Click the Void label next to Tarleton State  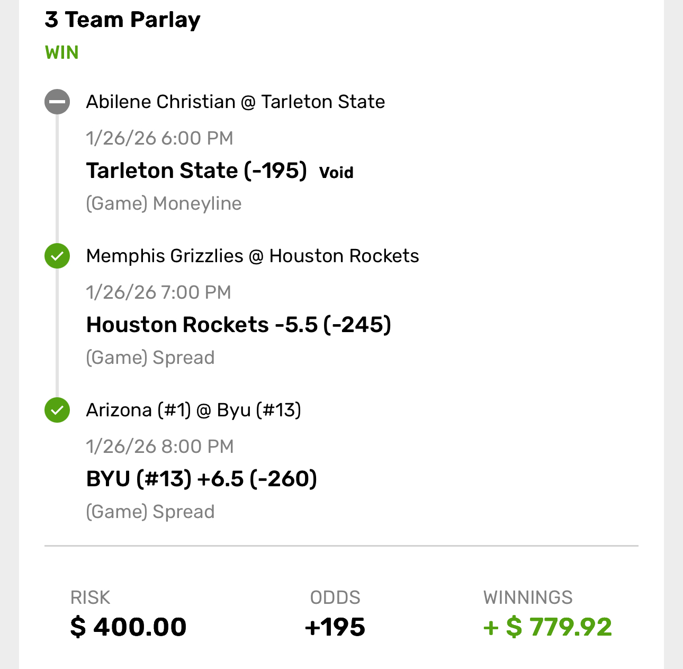point(336,173)
